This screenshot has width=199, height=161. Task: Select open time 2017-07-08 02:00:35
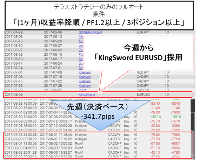click(21, 121)
